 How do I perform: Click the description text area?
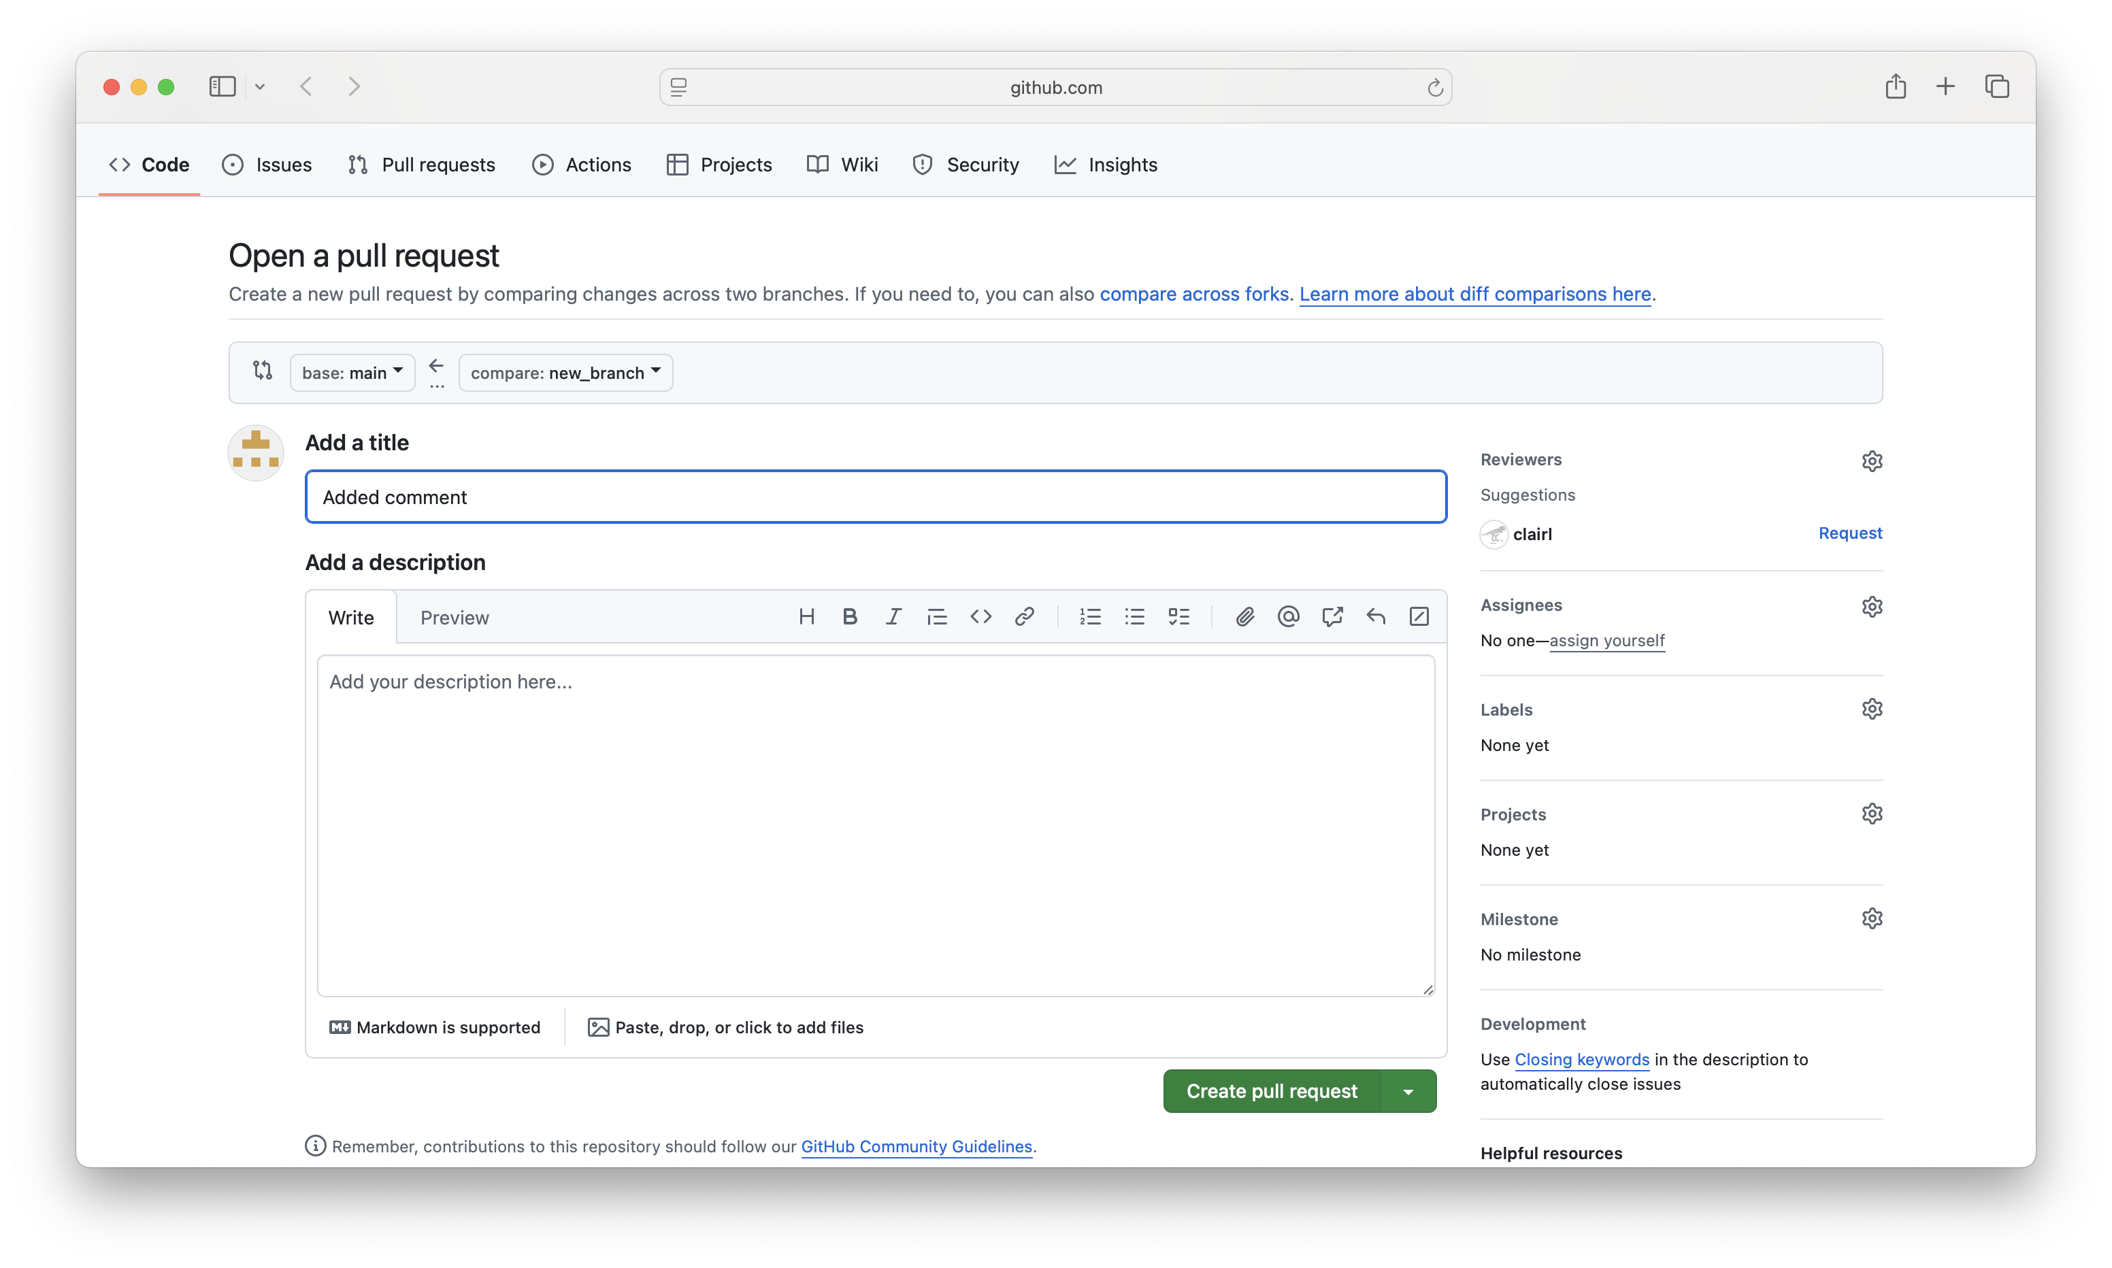click(x=875, y=824)
